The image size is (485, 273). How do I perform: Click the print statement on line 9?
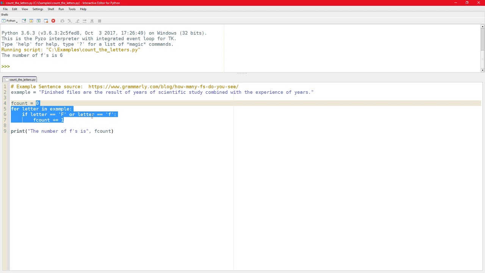click(62, 131)
